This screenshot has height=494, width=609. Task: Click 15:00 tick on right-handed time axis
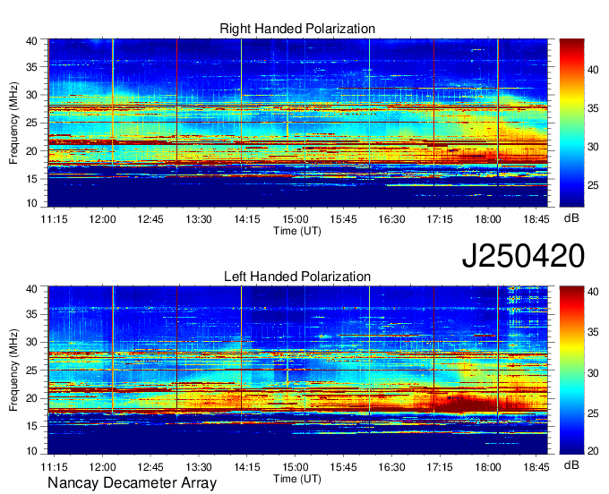click(296, 219)
